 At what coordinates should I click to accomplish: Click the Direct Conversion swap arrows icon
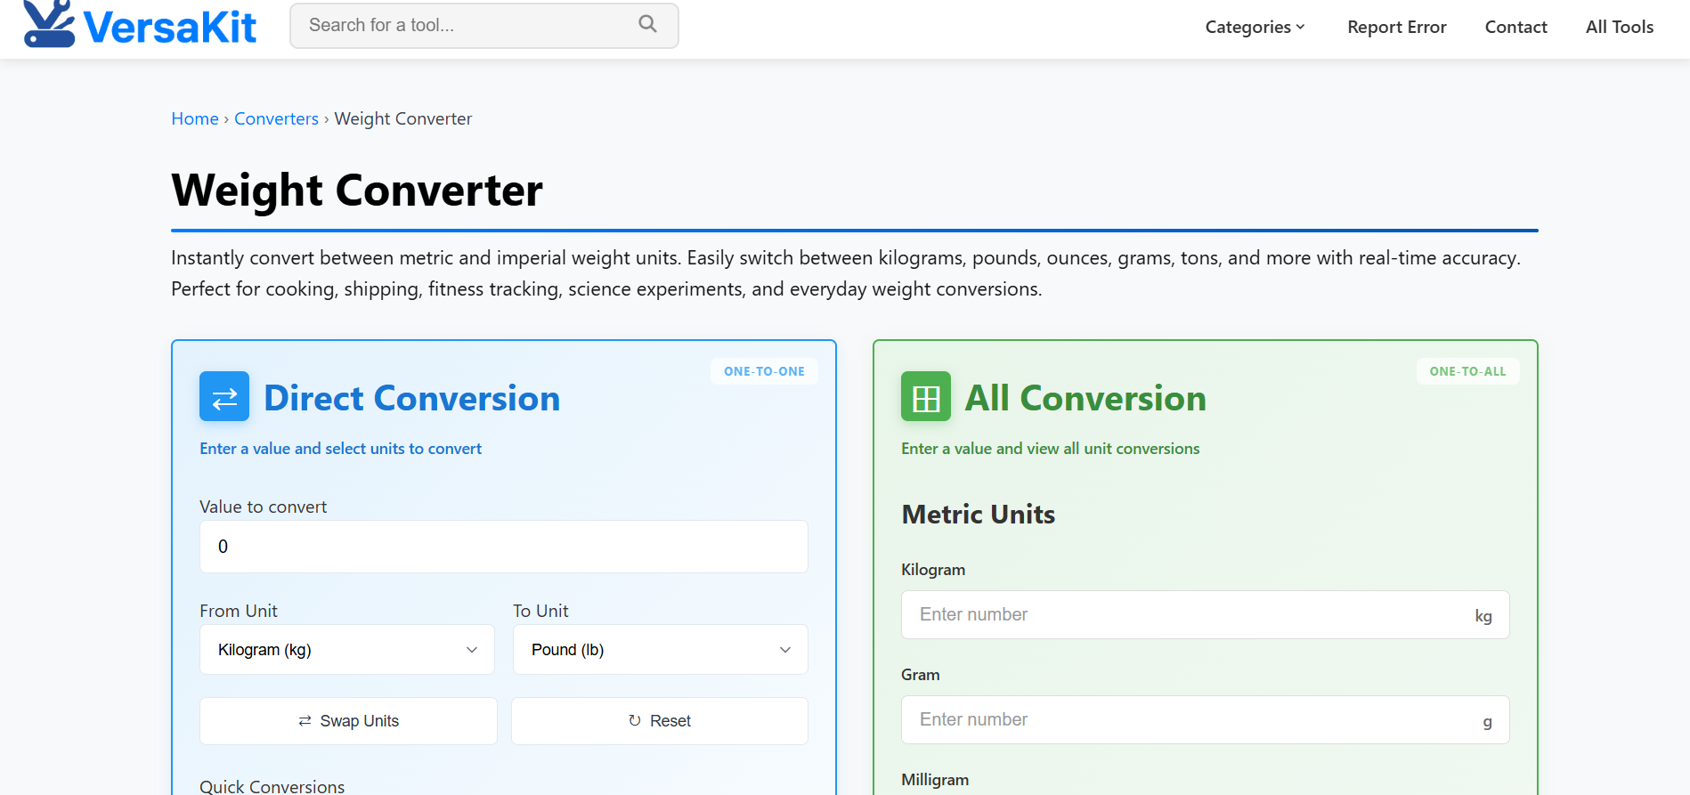(x=224, y=396)
